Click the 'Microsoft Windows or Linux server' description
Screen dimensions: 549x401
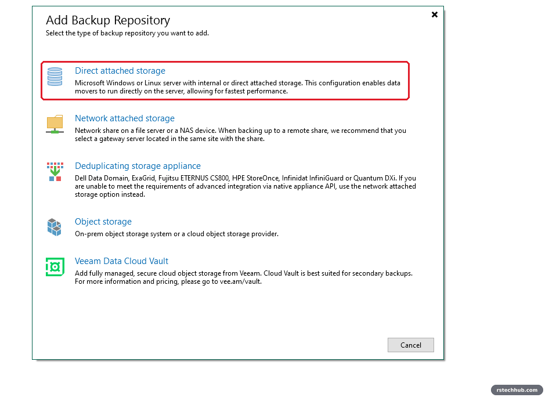click(x=237, y=87)
